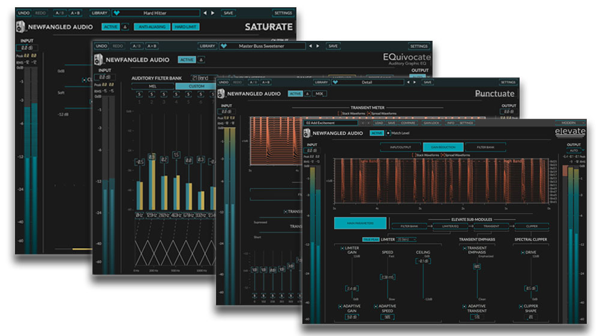Toggle ACTIVE in the Saturate window
The height and width of the screenshot is (336, 600).
(110, 27)
